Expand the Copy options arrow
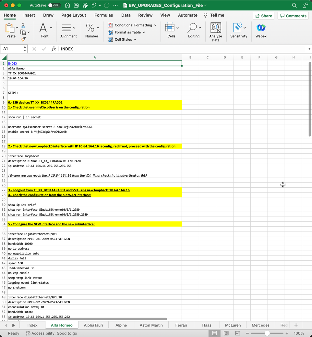 pyautogui.click(x=29, y=32)
